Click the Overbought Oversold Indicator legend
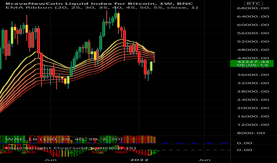The image size is (277, 163). (x=71, y=148)
